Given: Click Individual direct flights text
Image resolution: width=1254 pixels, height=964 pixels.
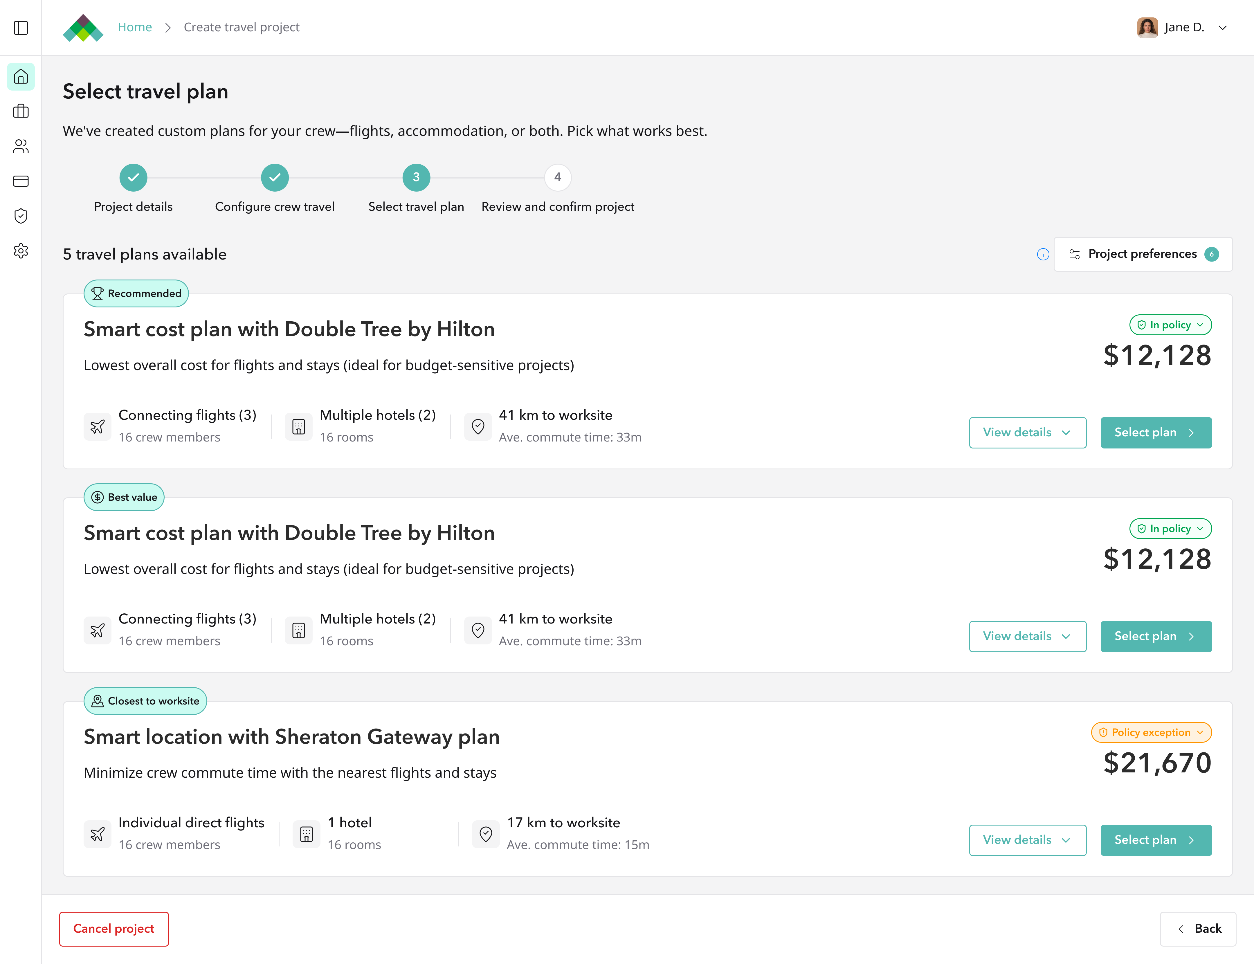Looking at the screenshot, I should 192,823.
